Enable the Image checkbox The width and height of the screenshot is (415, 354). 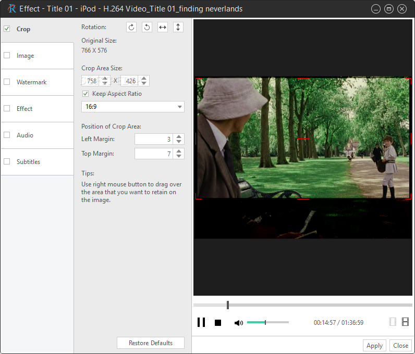point(7,55)
